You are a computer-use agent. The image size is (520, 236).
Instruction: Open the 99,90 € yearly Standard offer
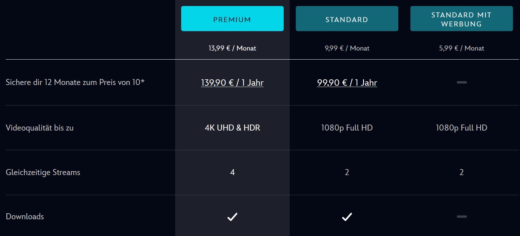tap(347, 82)
